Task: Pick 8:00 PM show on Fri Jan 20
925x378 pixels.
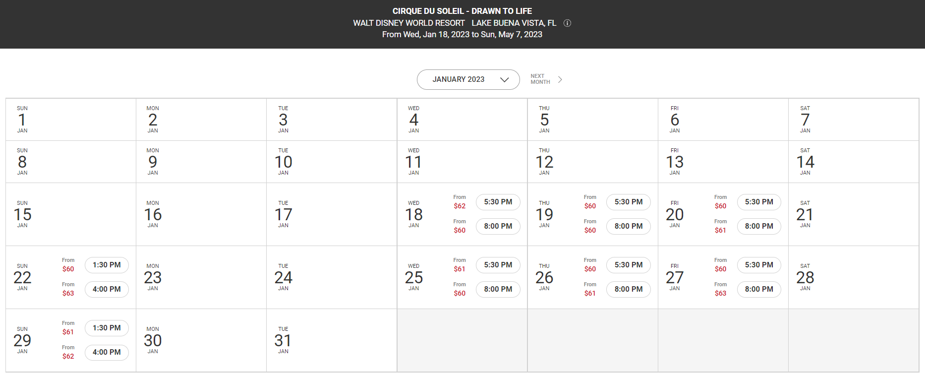Action: [x=758, y=226]
